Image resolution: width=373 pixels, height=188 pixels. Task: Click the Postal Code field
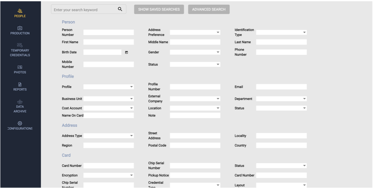195,145
